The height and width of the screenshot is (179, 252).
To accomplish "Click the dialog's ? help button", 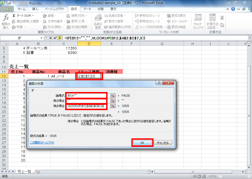I will pyautogui.click(x=159, y=83).
